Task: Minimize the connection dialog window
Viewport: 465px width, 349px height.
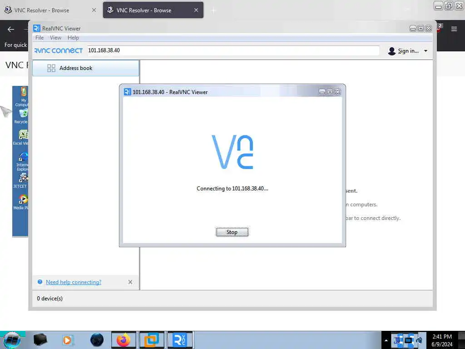Action: click(322, 92)
